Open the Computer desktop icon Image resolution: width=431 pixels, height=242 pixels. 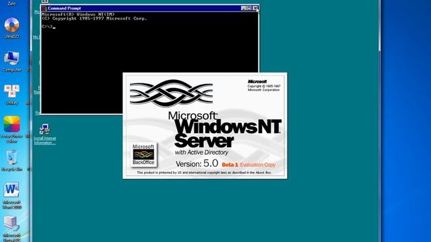coord(12,61)
